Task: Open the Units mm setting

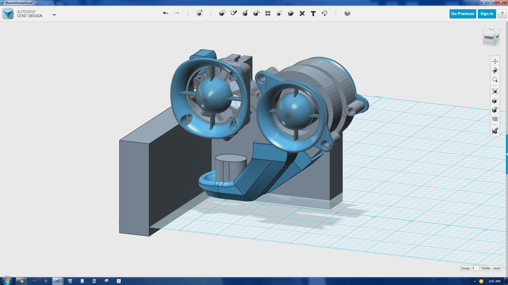Action: pos(491,268)
